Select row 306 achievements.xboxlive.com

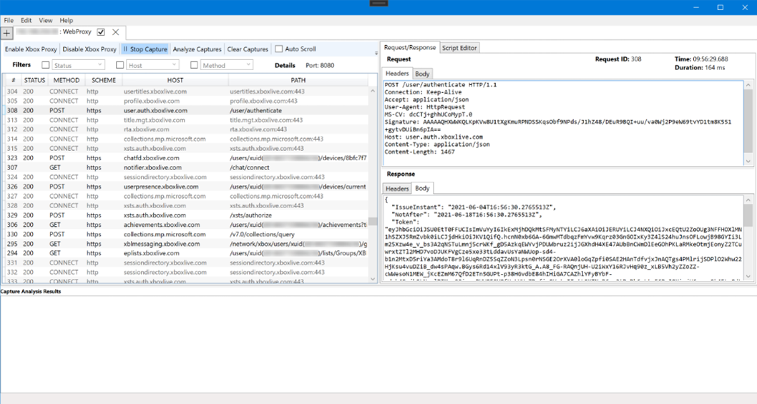[x=186, y=225]
